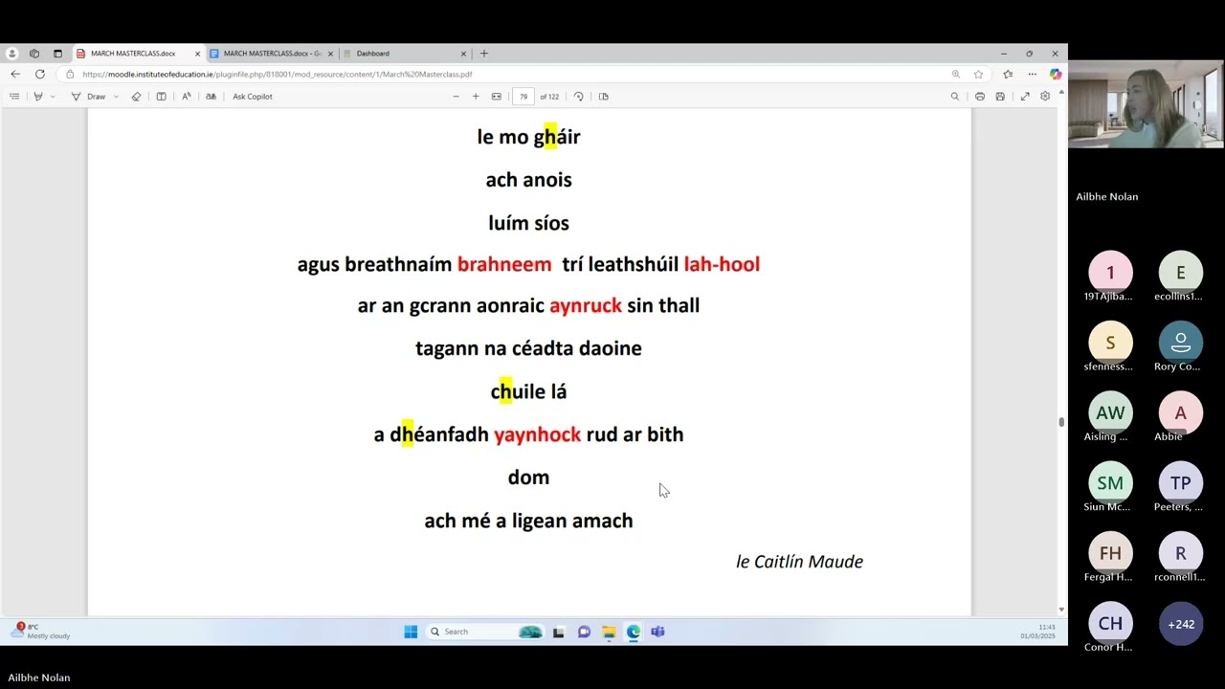Select participant avatar A Abbie

pos(1181,413)
